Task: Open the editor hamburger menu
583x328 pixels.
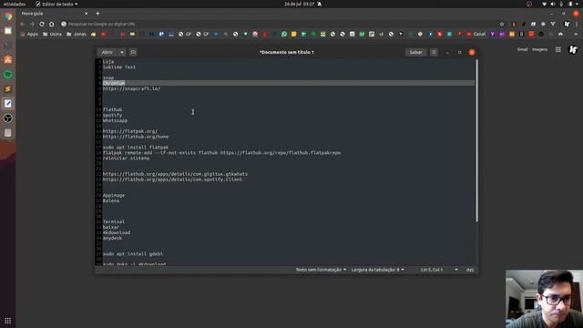Action: click(434, 53)
